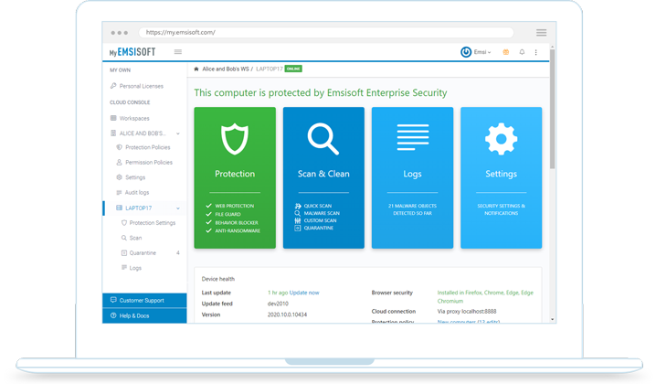The width and height of the screenshot is (656, 384).
Task: Open the Settings tile gear icon
Action: (502, 139)
